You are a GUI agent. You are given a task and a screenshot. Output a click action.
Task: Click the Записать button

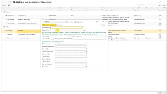(x=60, y=25)
